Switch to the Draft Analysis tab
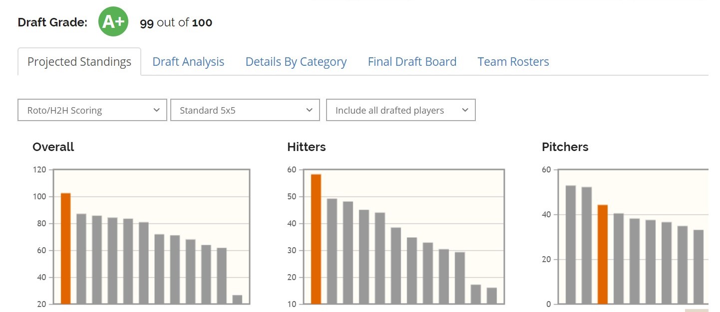 pyautogui.click(x=188, y=62)
